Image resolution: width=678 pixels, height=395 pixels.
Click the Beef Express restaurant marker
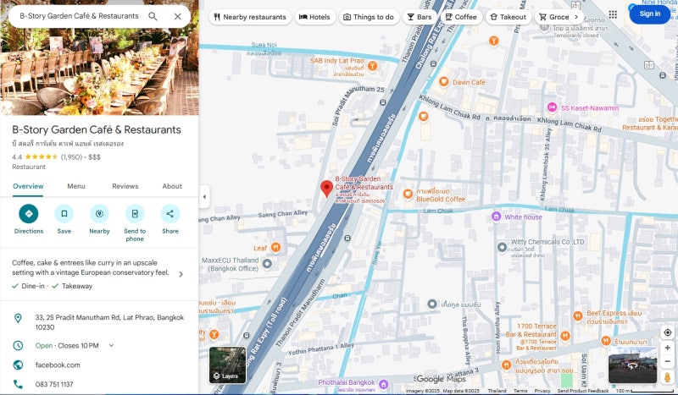click(578, 316)
